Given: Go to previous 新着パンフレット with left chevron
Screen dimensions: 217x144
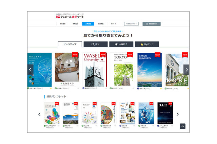Looking at the screenshot, I should click(x=39, y=114).
